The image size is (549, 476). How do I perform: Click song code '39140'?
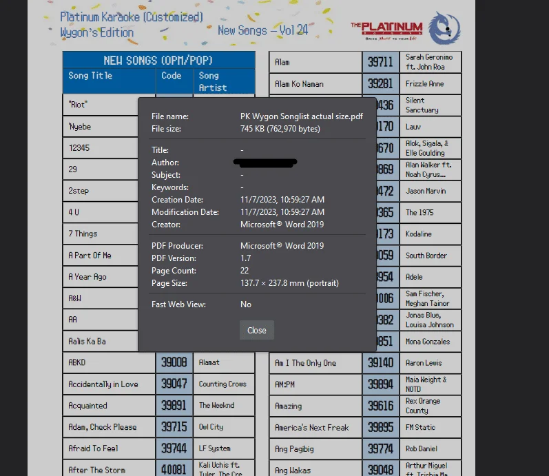coord(381,362)
